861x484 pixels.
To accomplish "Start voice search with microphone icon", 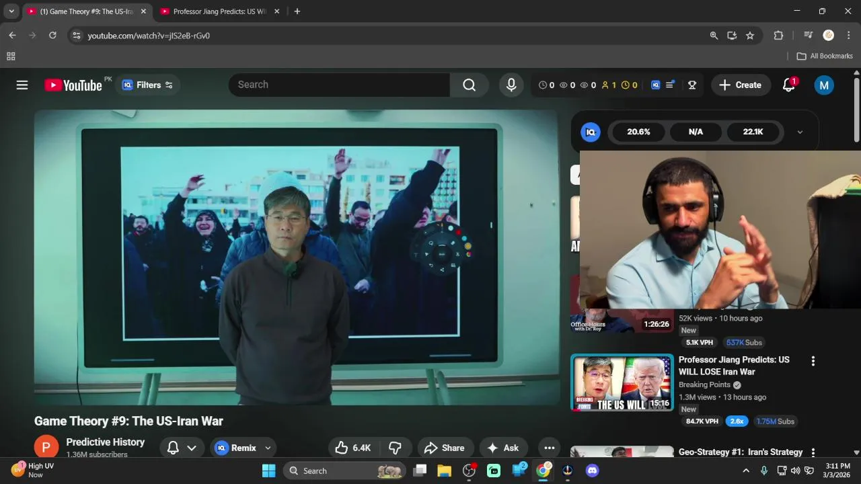I will point(511,85).
